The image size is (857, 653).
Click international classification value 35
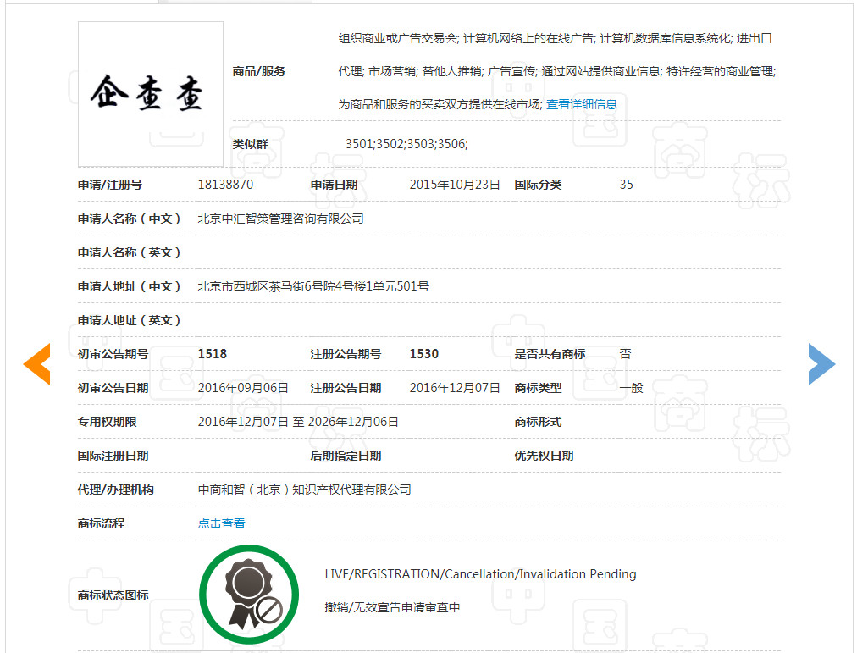[626, 184]
